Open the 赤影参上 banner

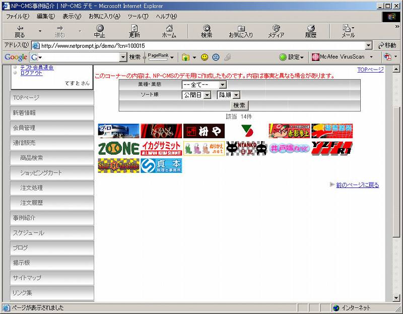[289, 131]
